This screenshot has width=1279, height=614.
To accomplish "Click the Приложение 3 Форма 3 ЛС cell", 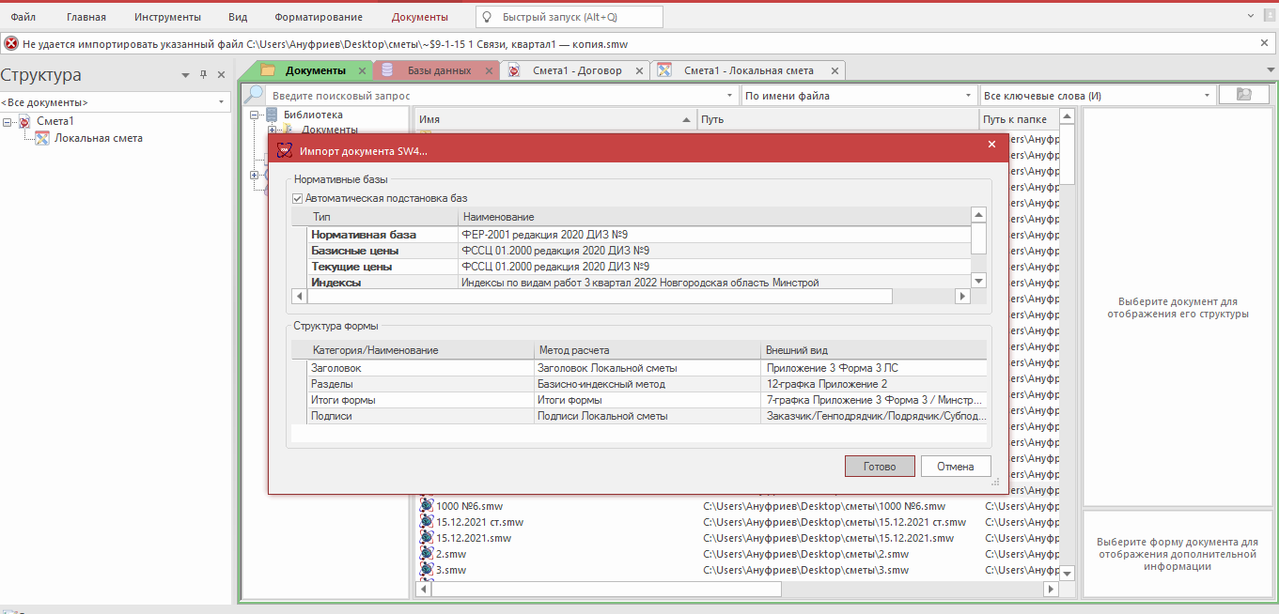I will pos(874,368).
